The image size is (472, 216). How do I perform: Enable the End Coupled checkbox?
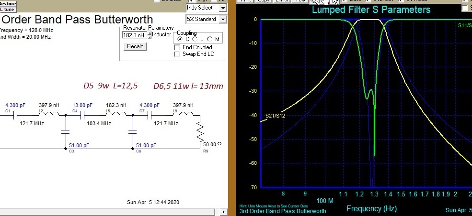177,47
